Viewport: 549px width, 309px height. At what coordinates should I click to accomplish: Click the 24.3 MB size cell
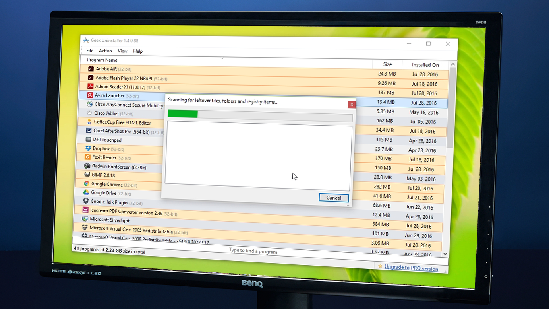(387, 74)
